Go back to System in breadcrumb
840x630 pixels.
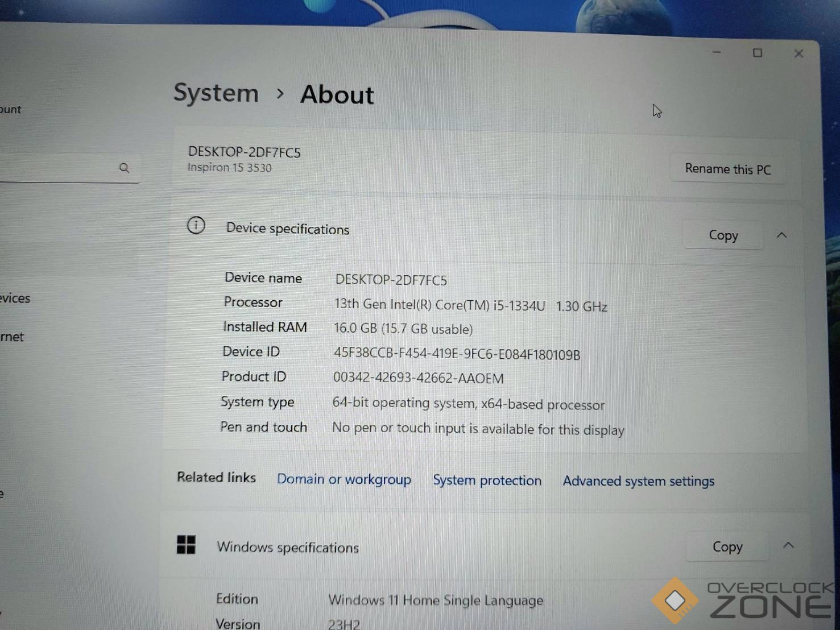(x=216, y=93)
